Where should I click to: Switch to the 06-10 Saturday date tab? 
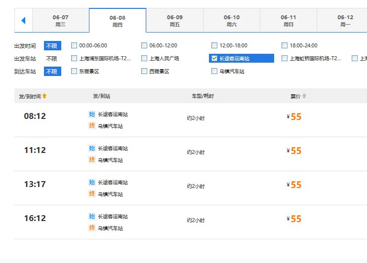(232, 20)
